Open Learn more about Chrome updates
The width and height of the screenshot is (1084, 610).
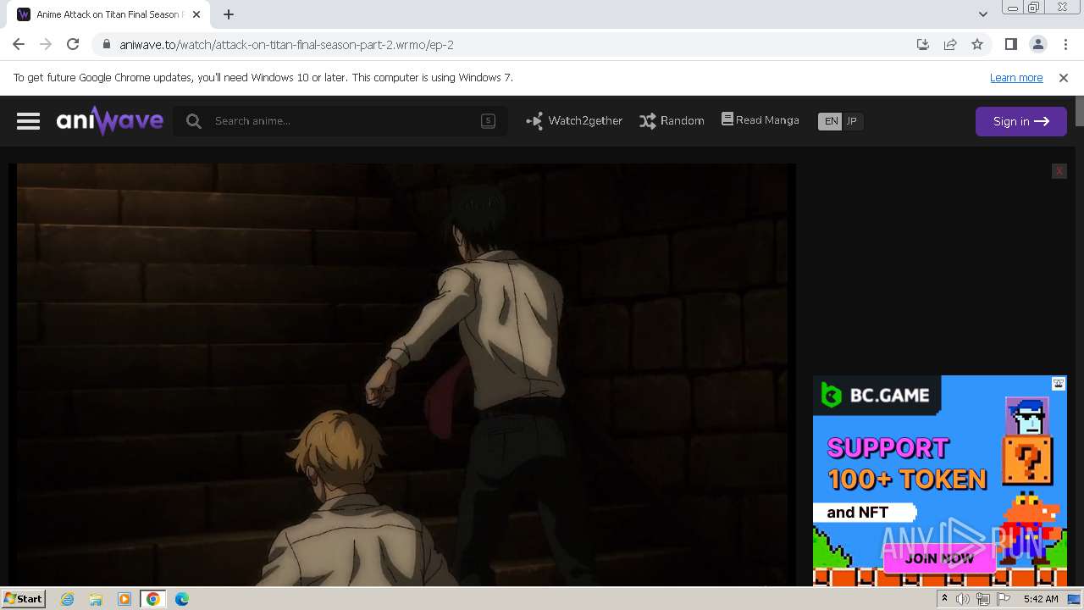1016,78
